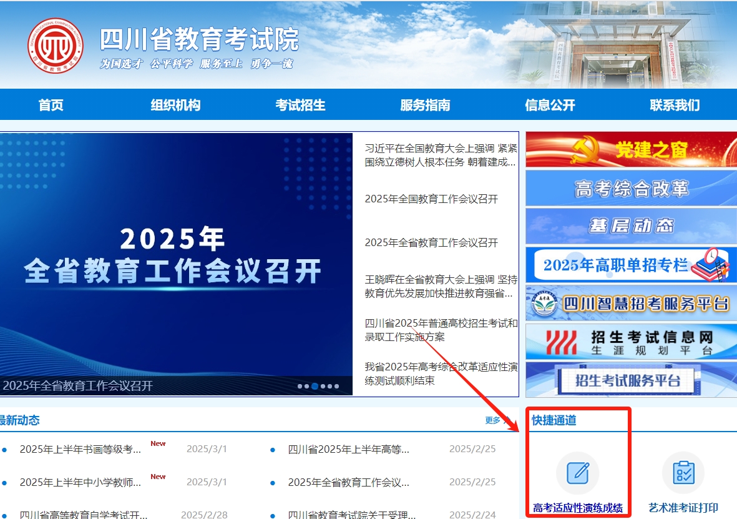Open the 服务指南 navigation menu
Screen dimensions: 737x519
(425, 105)
